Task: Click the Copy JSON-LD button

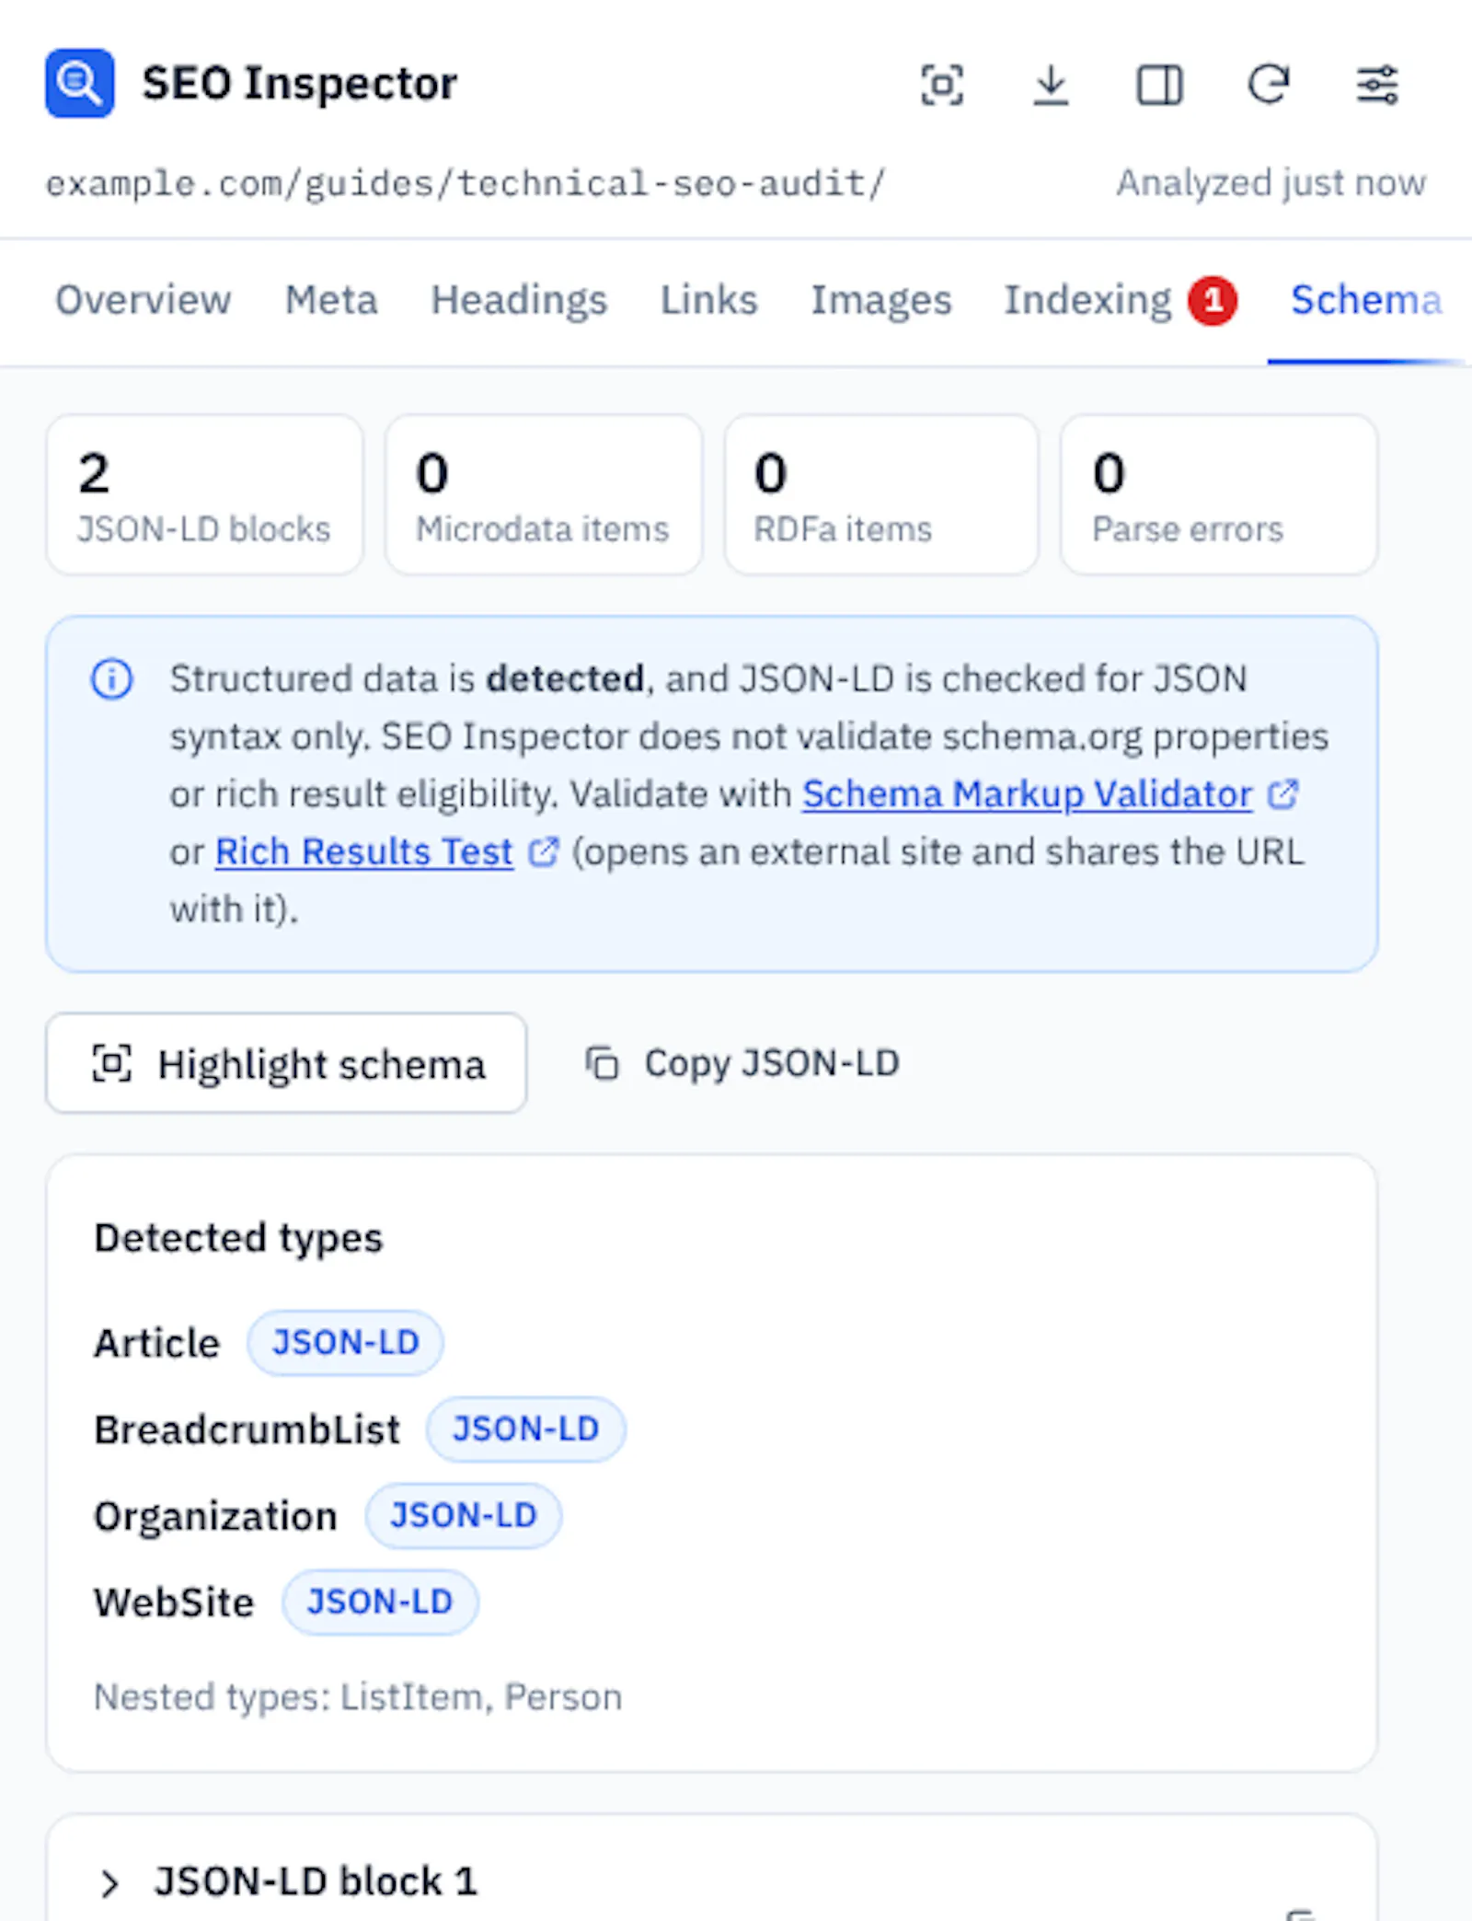Action: pos(743,1063)
